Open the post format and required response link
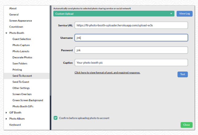The image size is (198, 135). coord(107,72)
